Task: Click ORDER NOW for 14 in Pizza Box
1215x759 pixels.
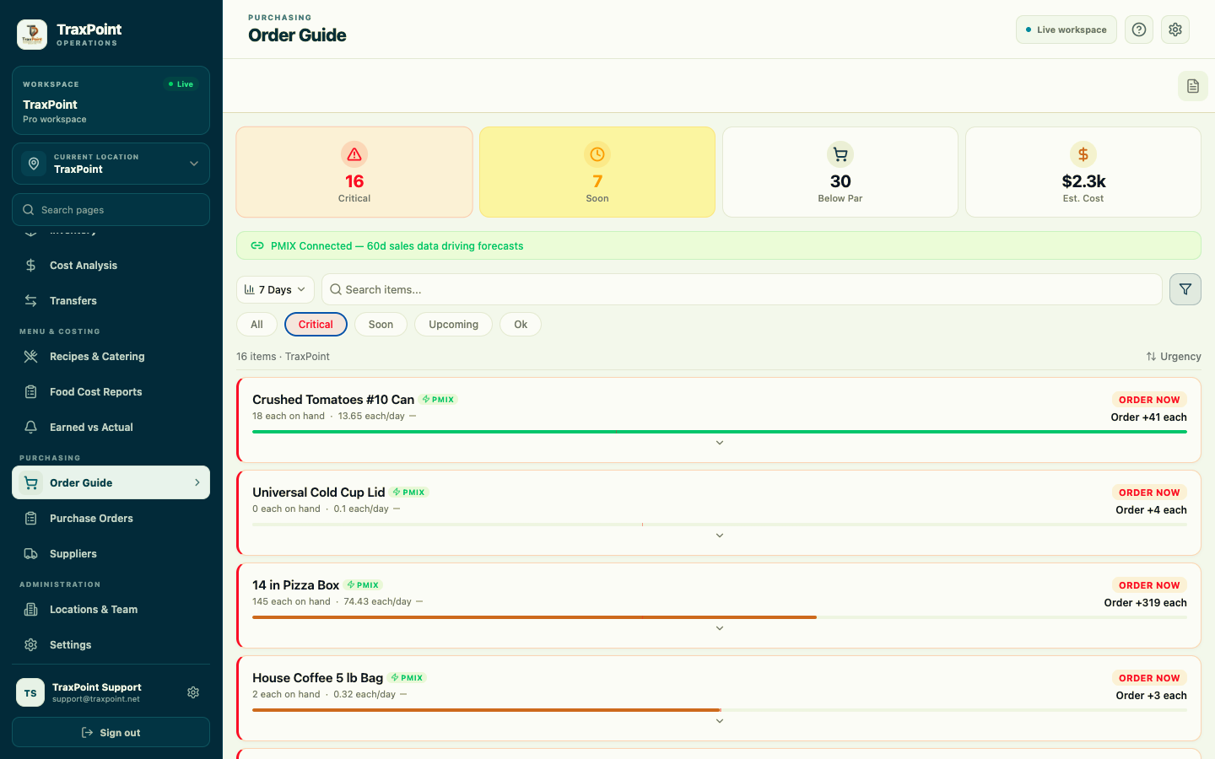Action: click(1149, 585)
